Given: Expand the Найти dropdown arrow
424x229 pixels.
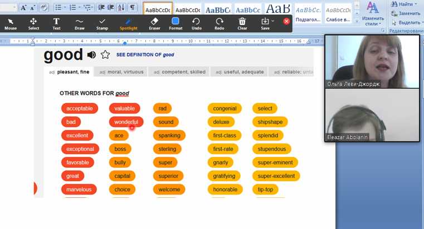Looking at the screenshot, I should click(416, 4).
